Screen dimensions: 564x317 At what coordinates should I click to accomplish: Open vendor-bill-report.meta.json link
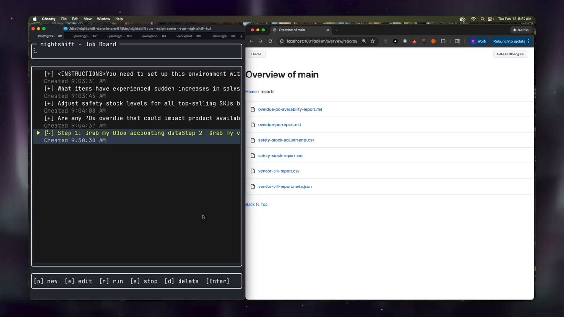tap(285, 186)
